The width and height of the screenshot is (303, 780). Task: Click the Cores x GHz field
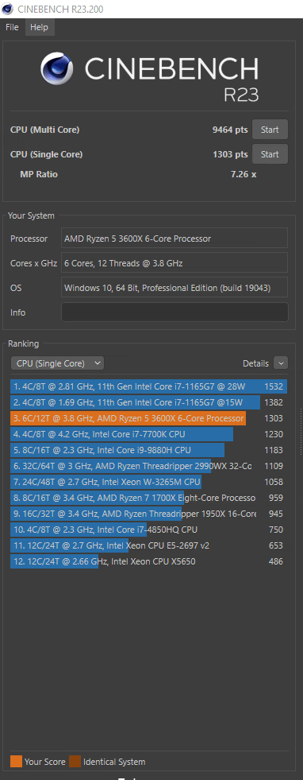[175, 262]
